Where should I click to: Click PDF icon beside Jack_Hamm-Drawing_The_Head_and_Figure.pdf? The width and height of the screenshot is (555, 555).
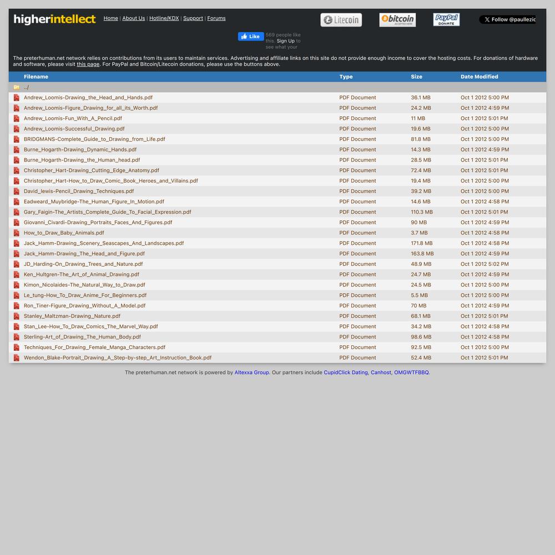16,254
